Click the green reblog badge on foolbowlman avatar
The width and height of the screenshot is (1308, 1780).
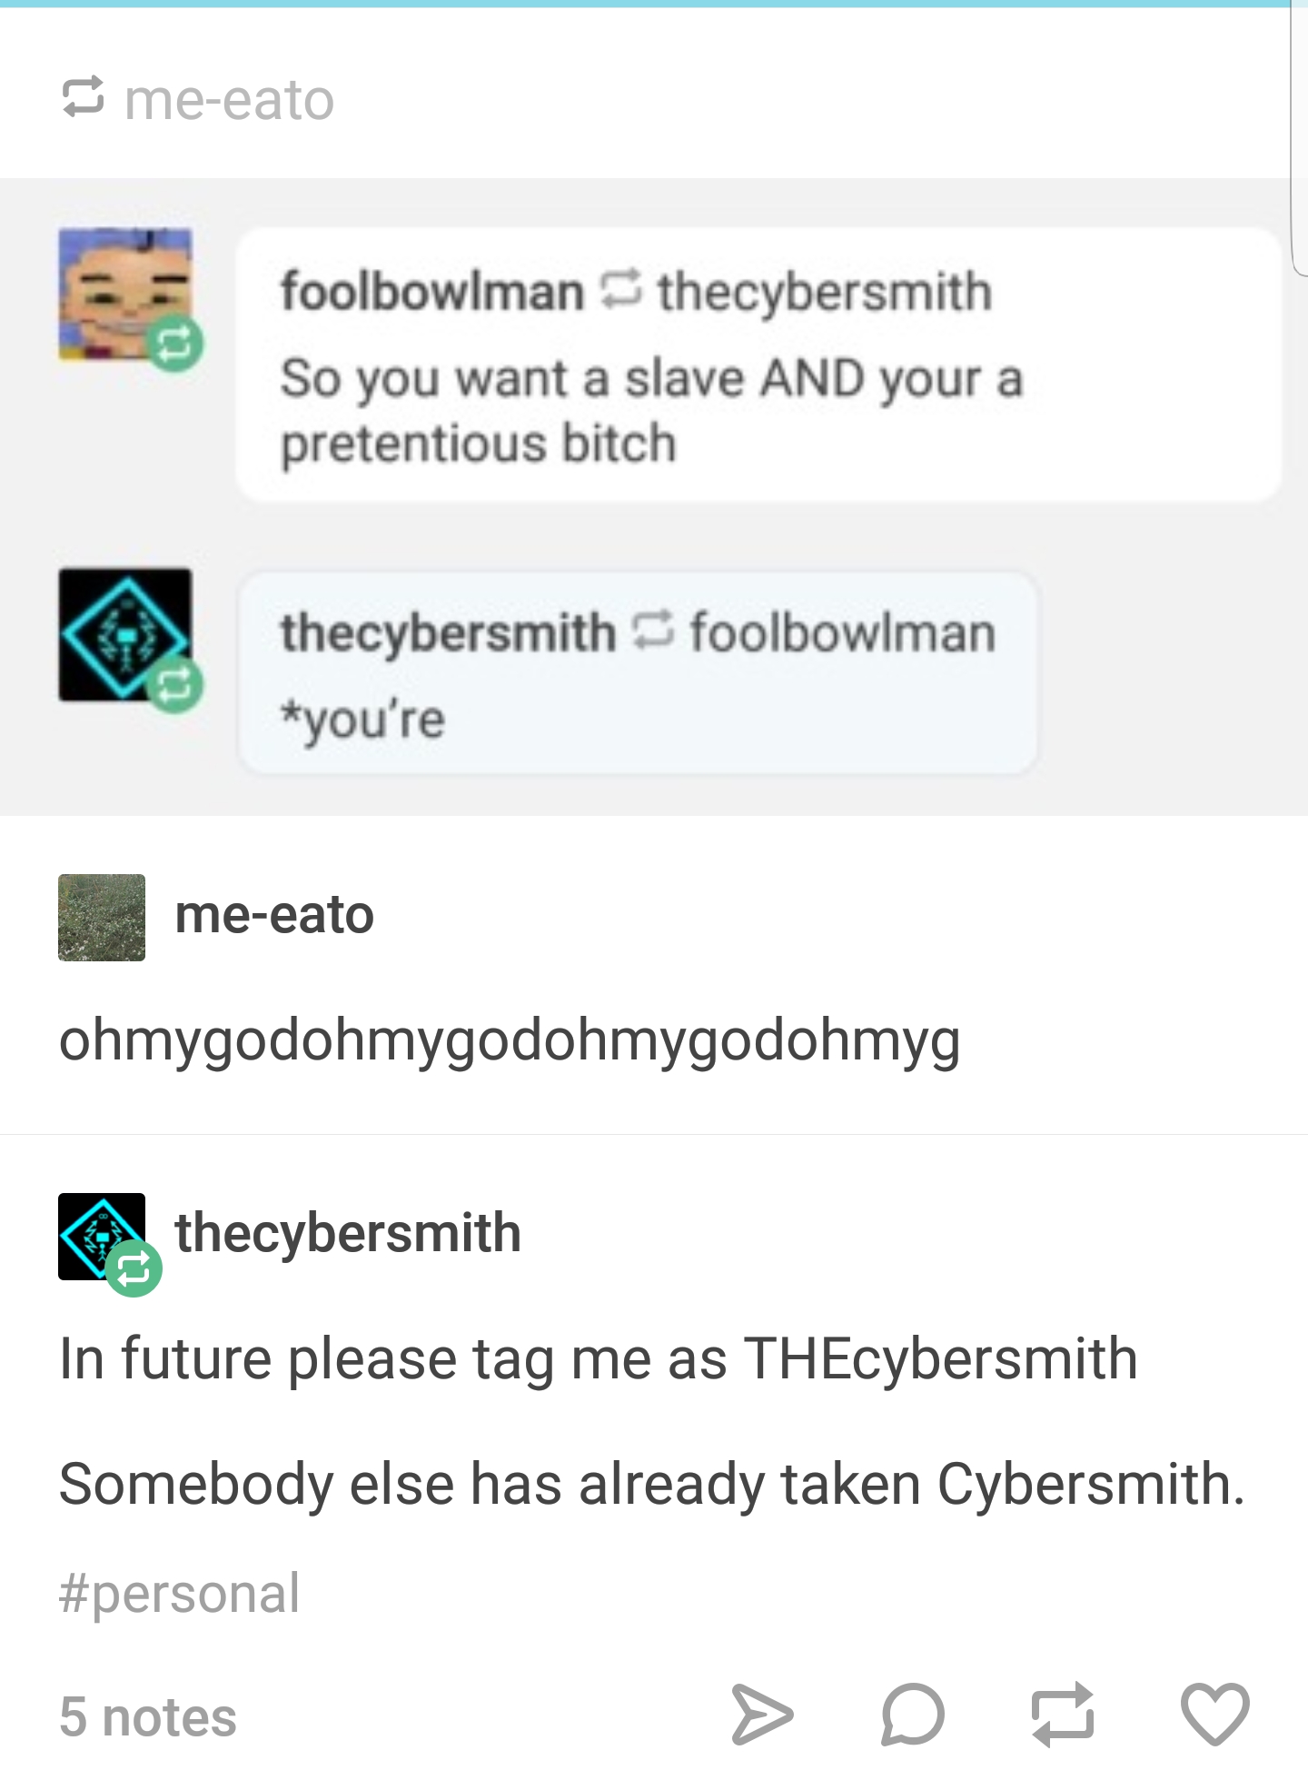point(175,343)
